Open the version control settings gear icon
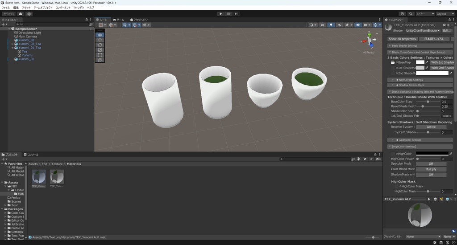 click(29, 14)
